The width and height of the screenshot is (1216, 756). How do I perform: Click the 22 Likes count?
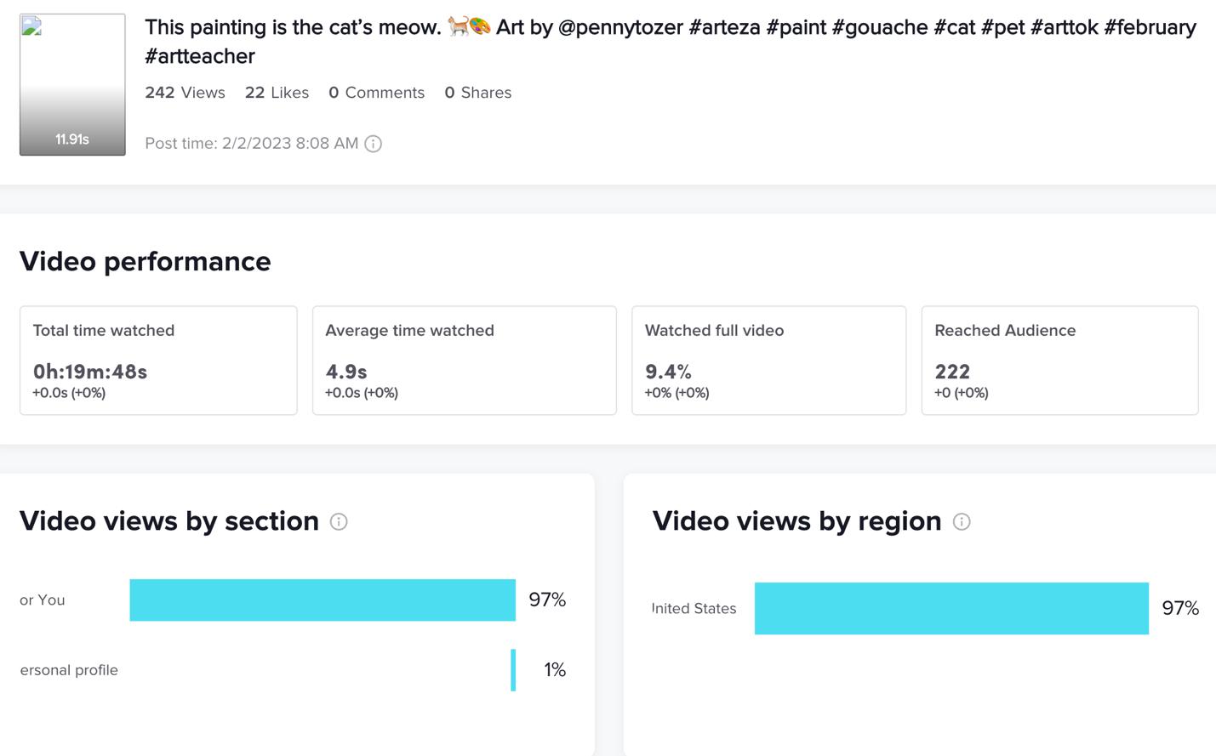click(x=277, y=93)
